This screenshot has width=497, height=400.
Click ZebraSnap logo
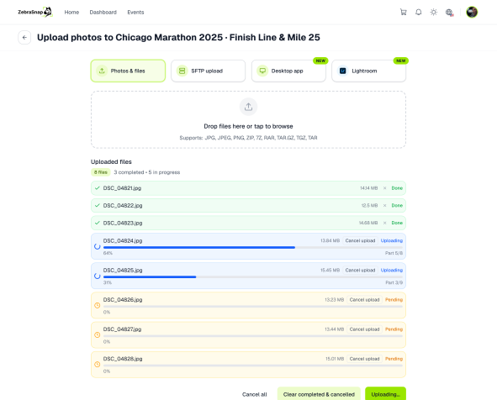[34, 12]
